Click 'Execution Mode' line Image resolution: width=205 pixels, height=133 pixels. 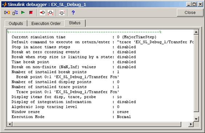coord(71,117)
